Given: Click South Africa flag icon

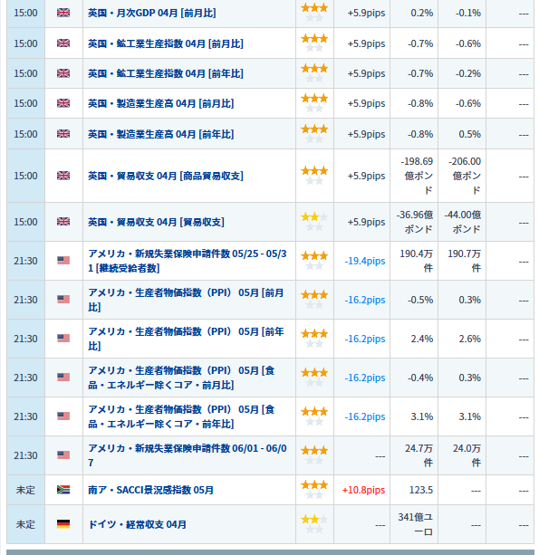Looking at the screenshot, I should click(x=63, y=490).
